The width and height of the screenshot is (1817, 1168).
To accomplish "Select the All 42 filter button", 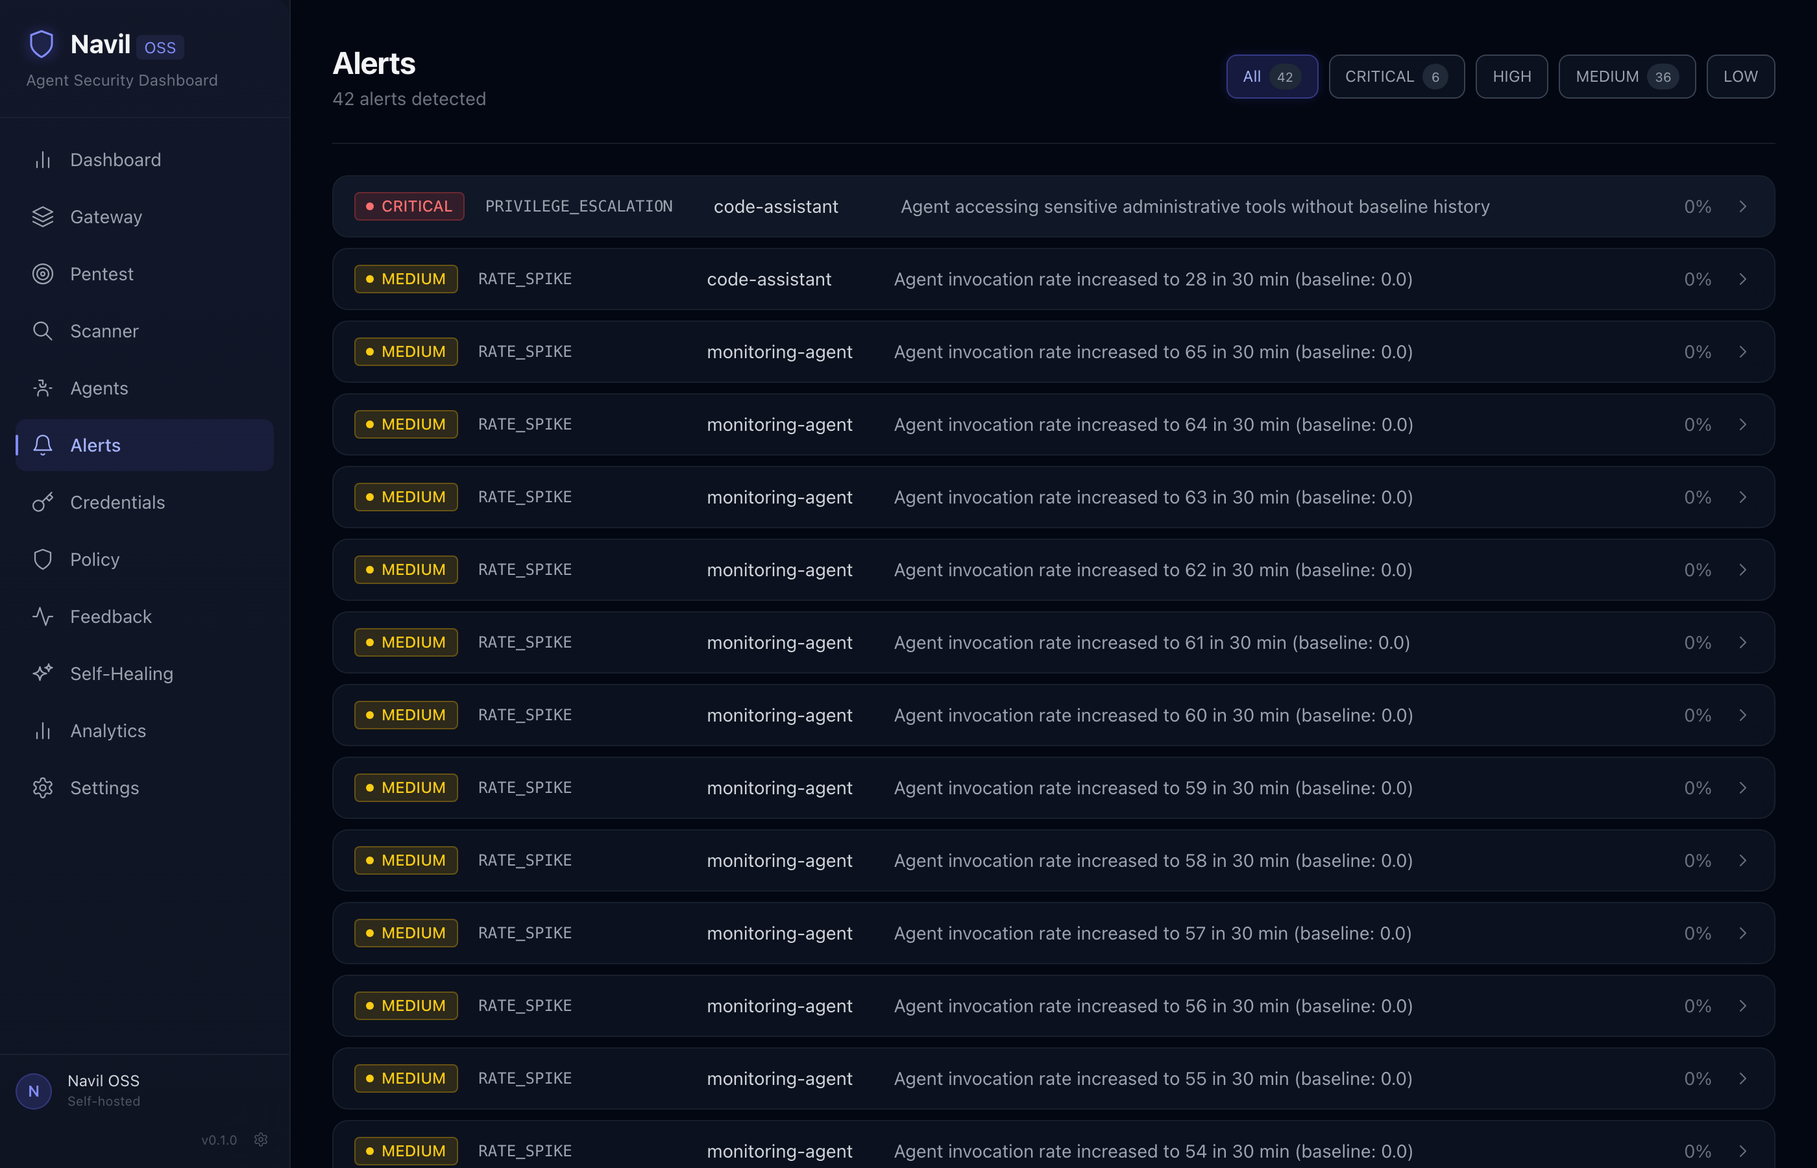I will [1272, 76].
